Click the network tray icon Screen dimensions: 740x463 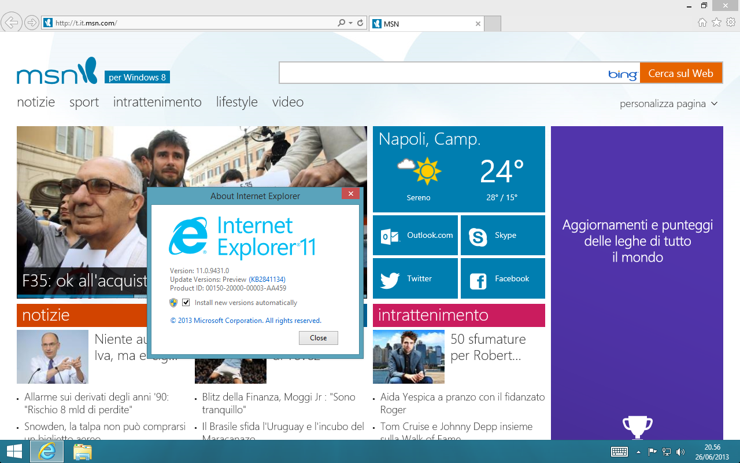667,452
